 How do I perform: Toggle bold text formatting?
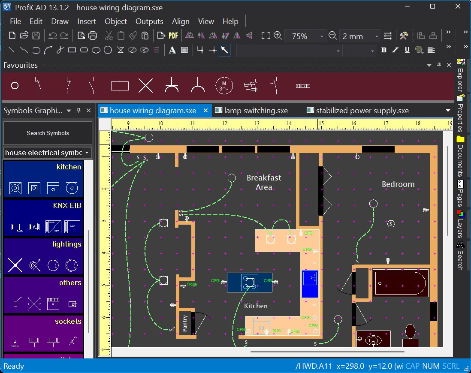click(383, 50)
